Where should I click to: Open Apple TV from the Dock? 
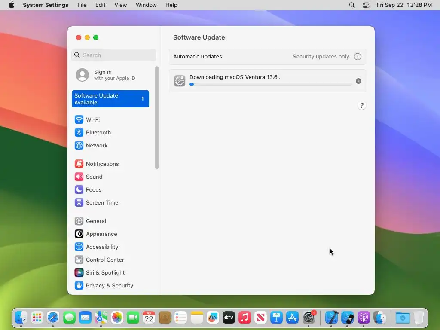[x=229, y=318]
